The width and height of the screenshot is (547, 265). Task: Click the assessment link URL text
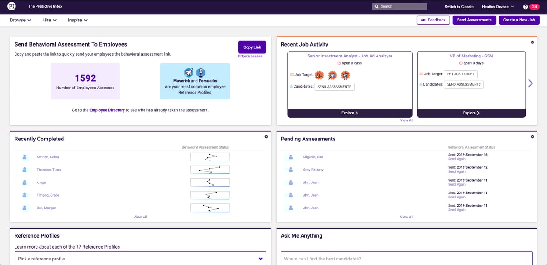[252, 57]
